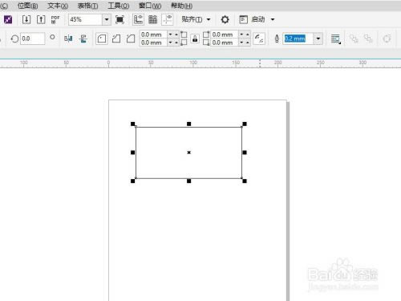The height and width of the screenshot is (301, 401).
Task: Open the 贴齐 snap-to dropdown
Action: pyautogui.click(x=196, y=19)
